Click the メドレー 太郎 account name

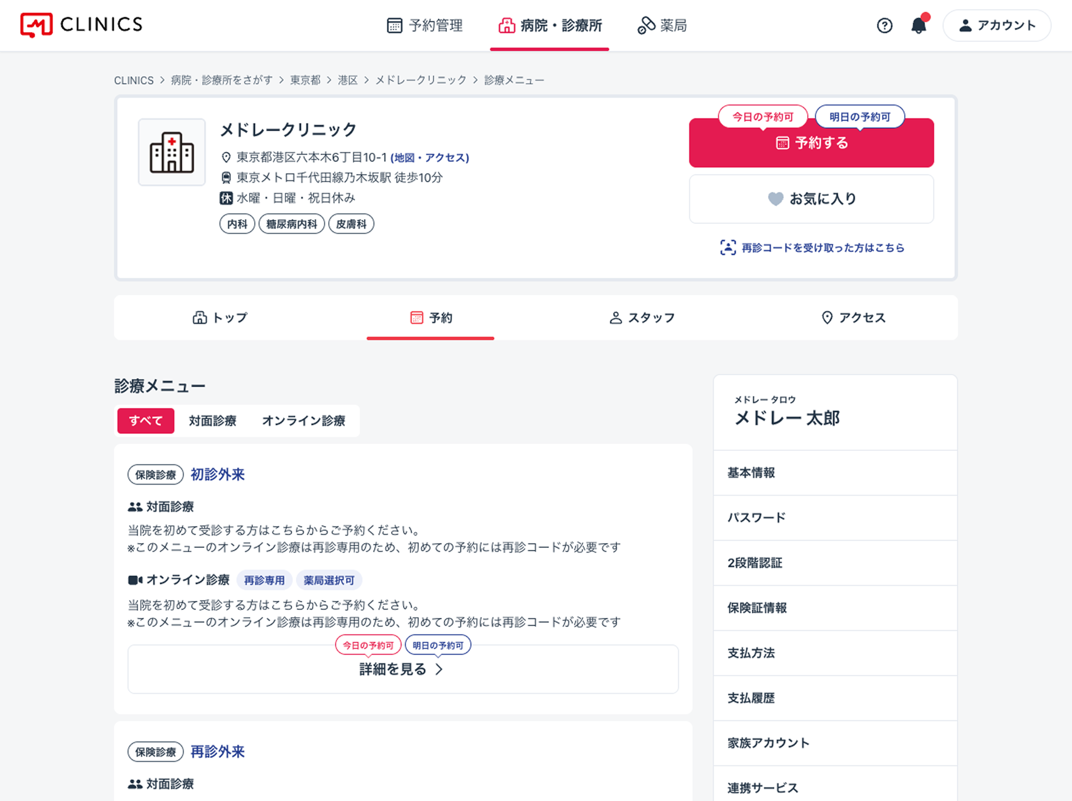tap(787, 418)
